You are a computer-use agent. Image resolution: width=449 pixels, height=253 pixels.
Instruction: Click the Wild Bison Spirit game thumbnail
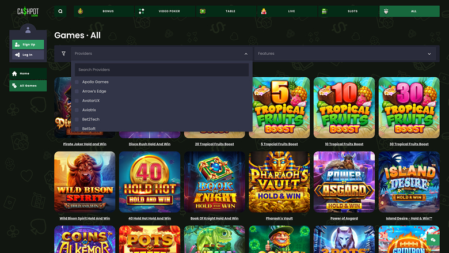point(85,182)
